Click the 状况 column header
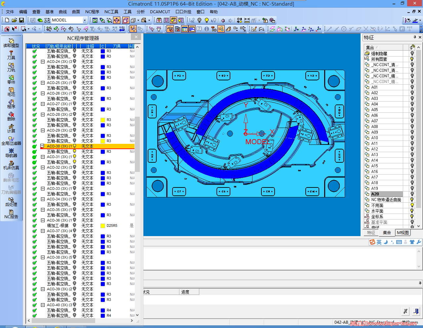 [36, 46]
